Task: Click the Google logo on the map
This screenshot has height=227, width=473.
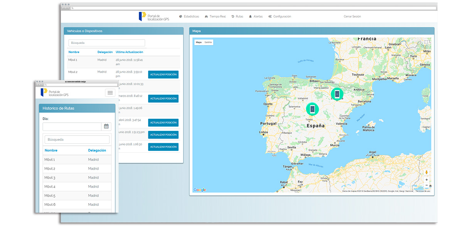Action: [200, 190]
